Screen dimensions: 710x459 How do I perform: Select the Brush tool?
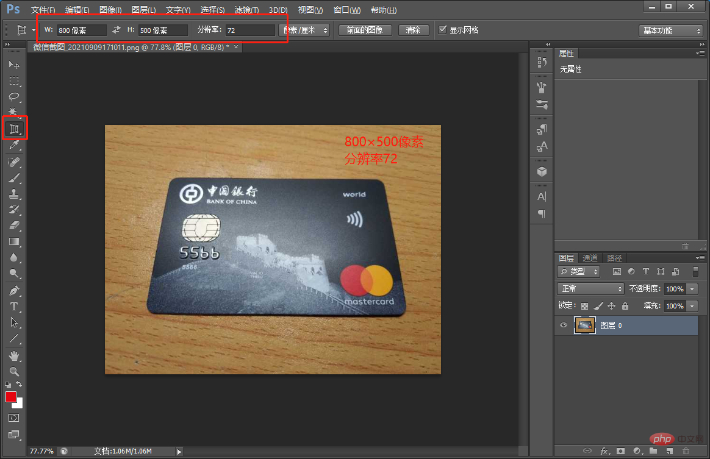click(14, 178)
